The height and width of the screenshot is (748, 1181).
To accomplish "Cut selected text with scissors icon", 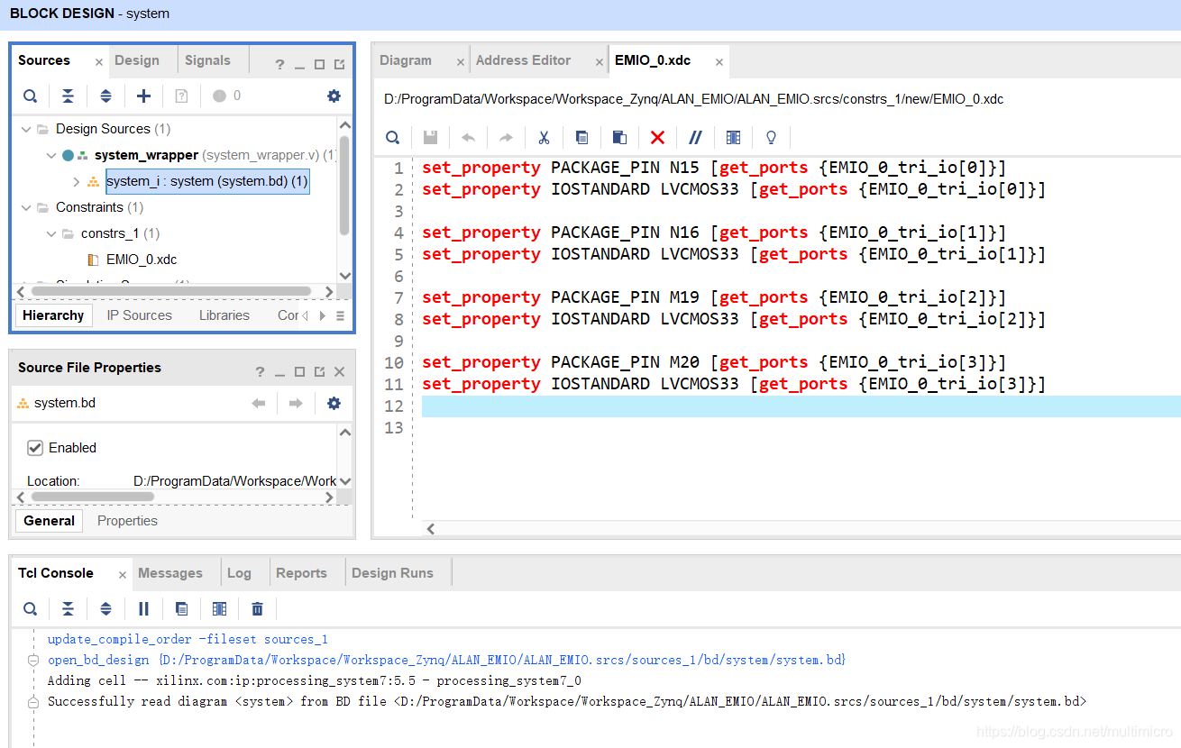I will point(544,138).
